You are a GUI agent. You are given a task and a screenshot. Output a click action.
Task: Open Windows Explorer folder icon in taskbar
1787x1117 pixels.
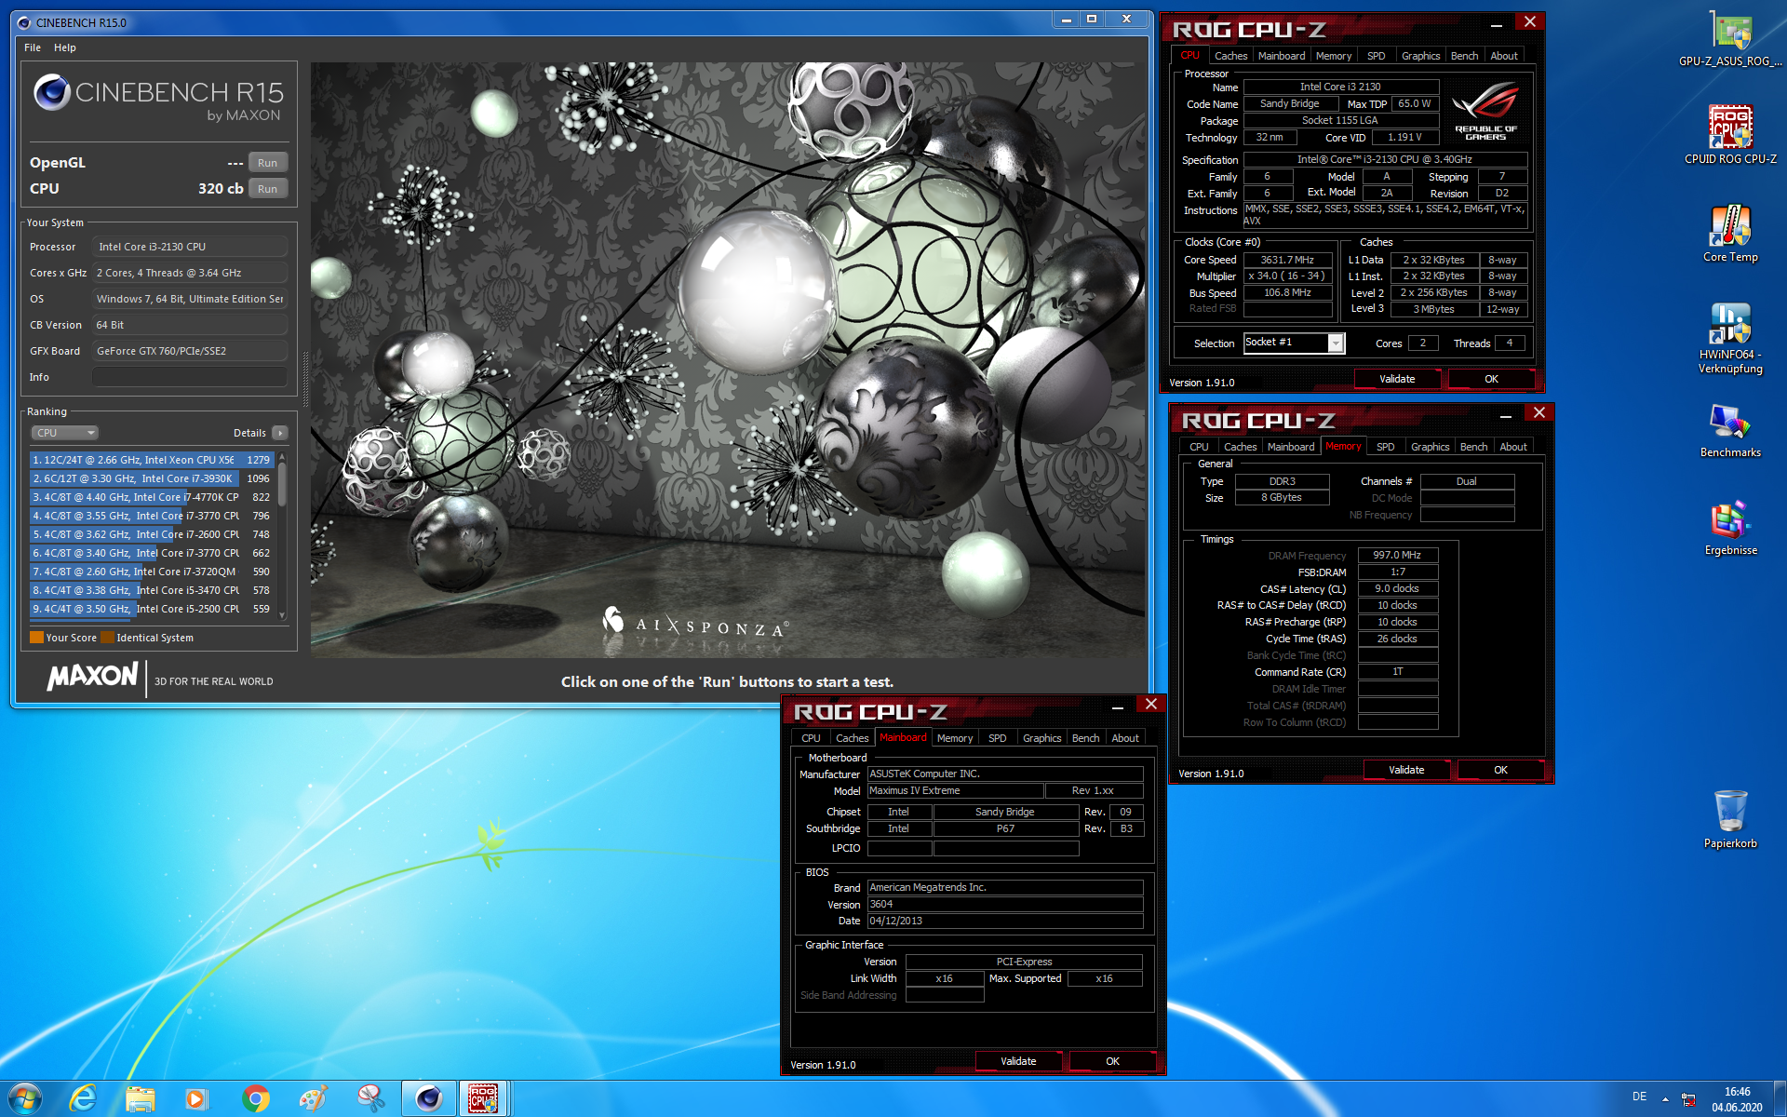coord(141,1098)
